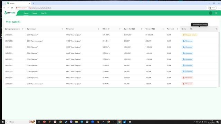
Task: Click the date 24.12.2024 cell
Action: click(x=9, y=77)
